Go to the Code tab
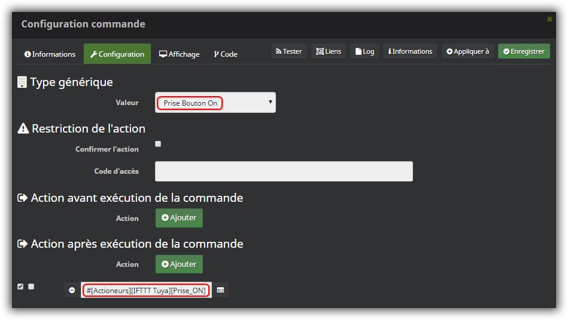Image resolution: width=568 pixels, height=320 pixels. coord(226,54)
